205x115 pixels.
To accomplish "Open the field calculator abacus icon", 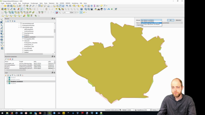I will click(x=88, y=6).
